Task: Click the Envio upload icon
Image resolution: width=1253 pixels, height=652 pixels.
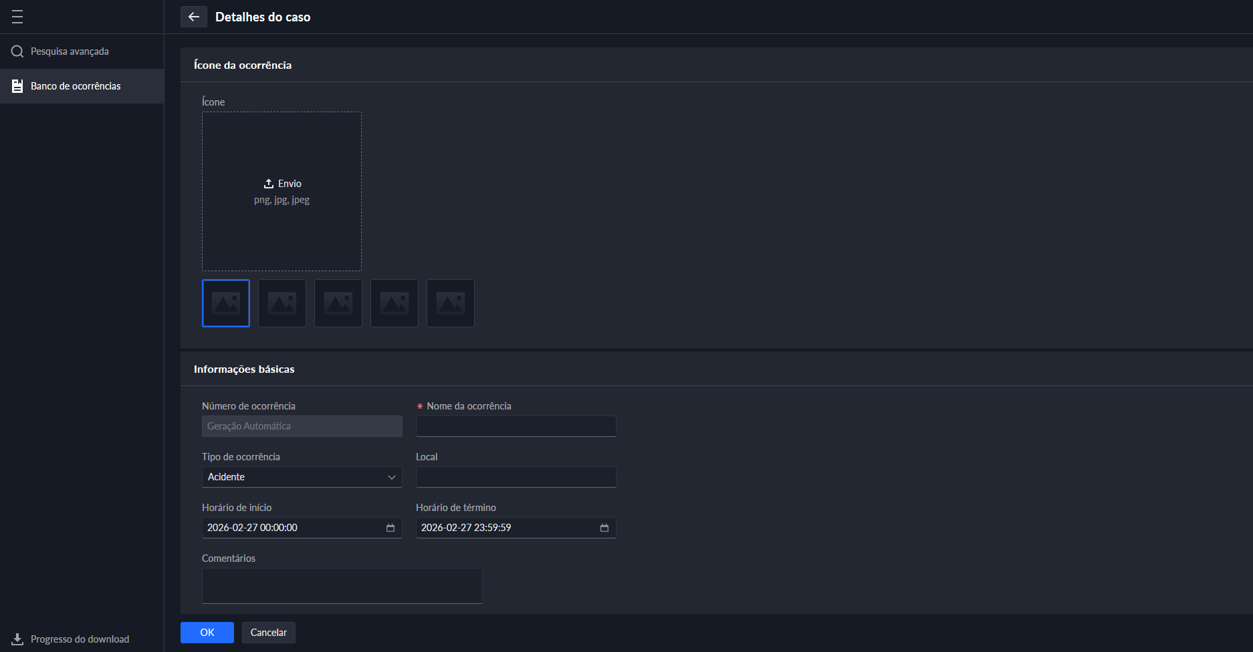Action: tap(269, 184)
